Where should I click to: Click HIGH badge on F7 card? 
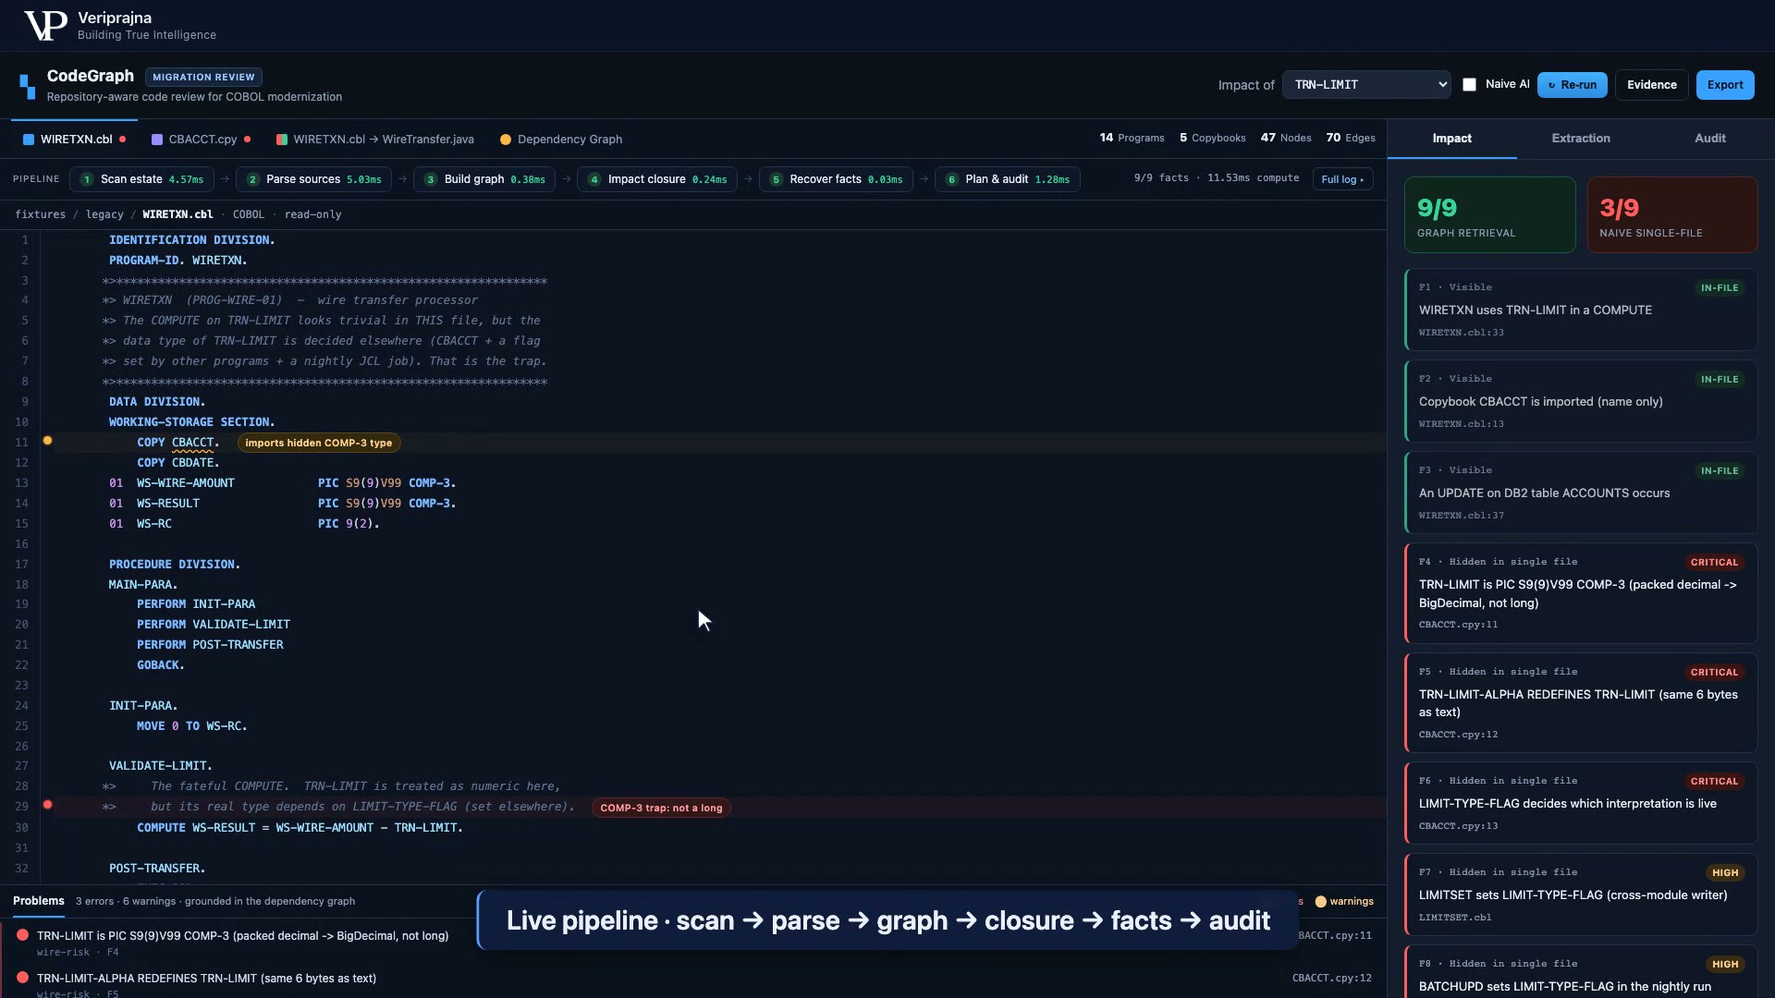pos(1725,872)
